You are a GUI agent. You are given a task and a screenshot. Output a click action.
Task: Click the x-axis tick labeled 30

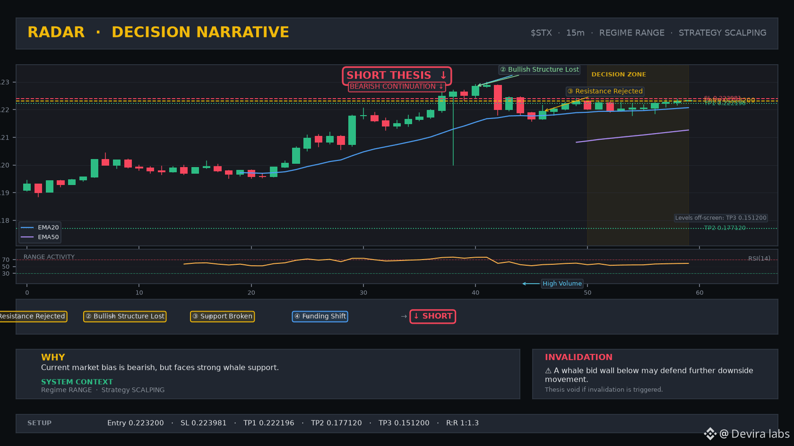point(363,293)
